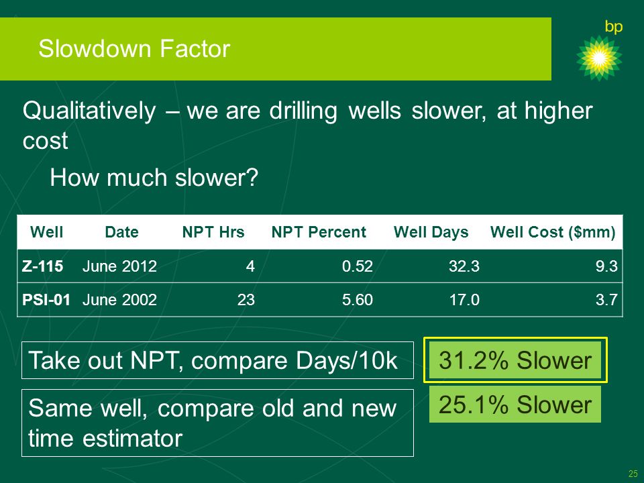Click the BP sunburst logo
Image resolution: width=644 pixels, height=483 pixels.
(599, 58)
